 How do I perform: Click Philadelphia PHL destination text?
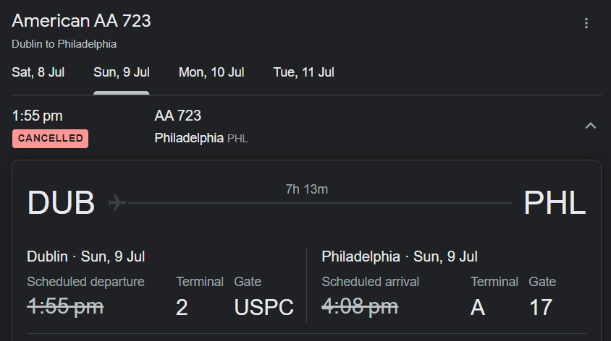(x=201, y=138)
